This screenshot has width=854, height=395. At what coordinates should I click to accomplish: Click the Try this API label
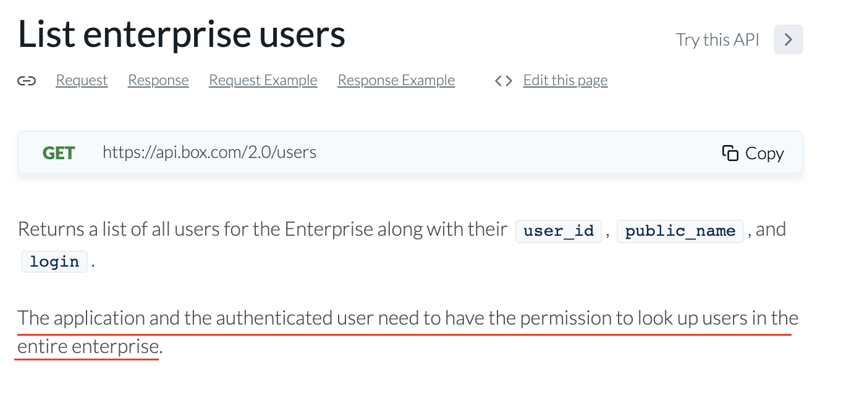tap(717, 39)
